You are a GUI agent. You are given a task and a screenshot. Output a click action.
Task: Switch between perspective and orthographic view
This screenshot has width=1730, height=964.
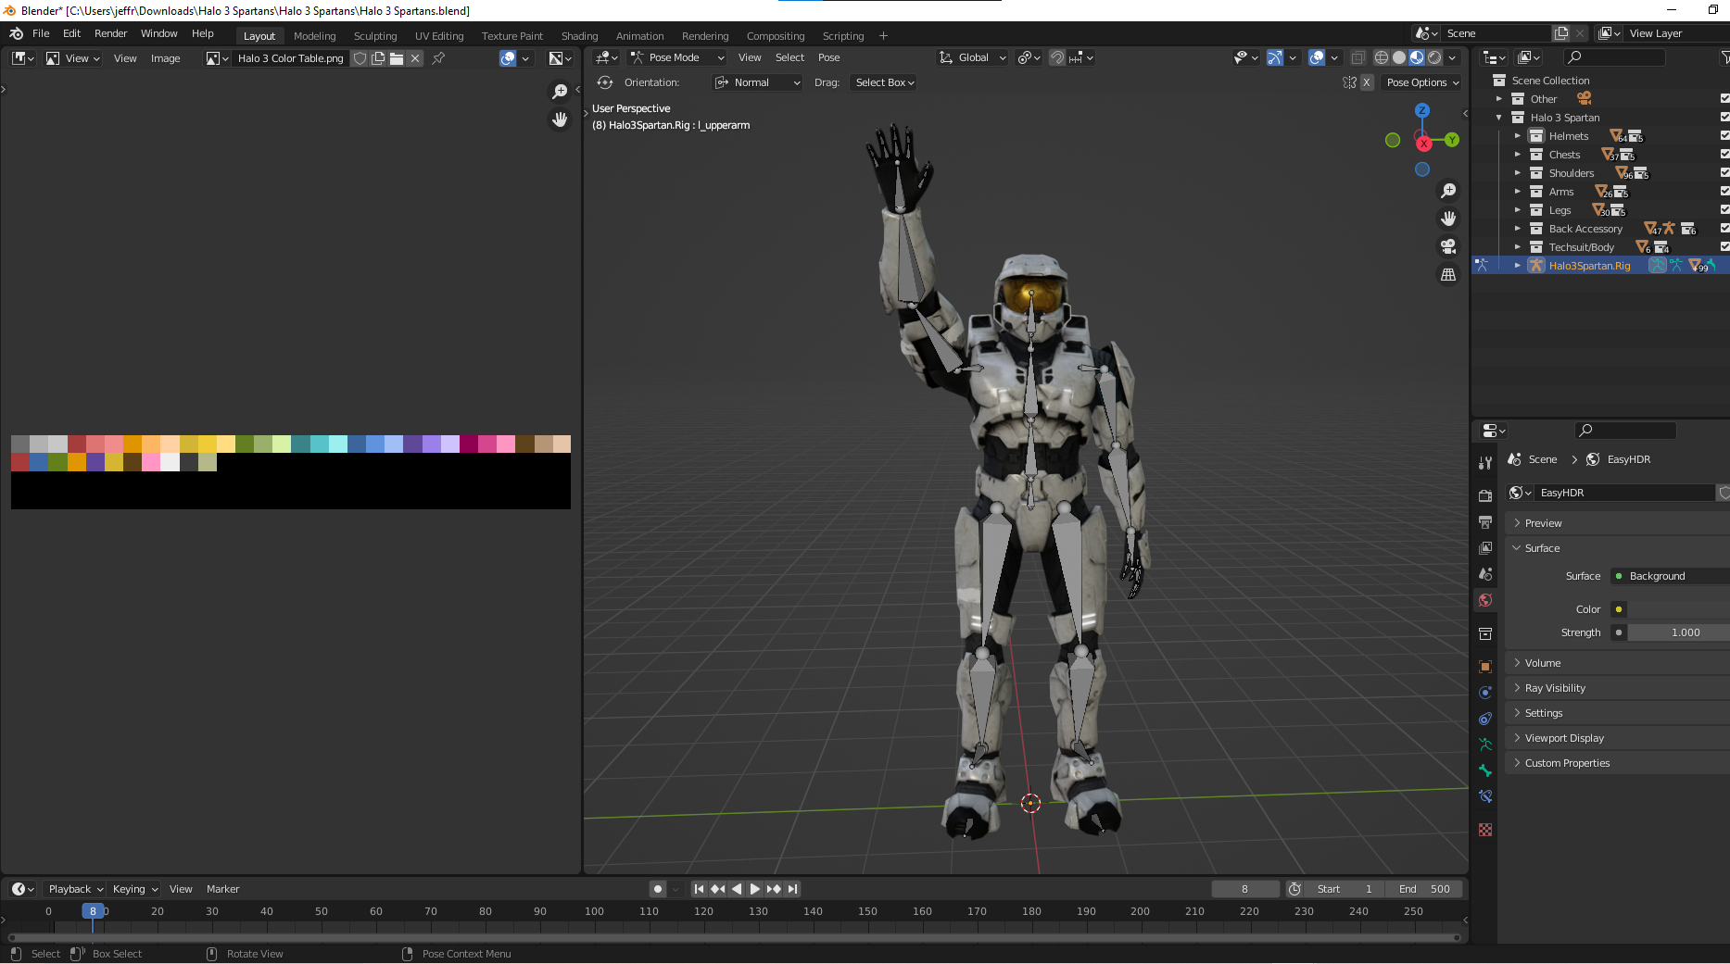(x=1448, y=274)
